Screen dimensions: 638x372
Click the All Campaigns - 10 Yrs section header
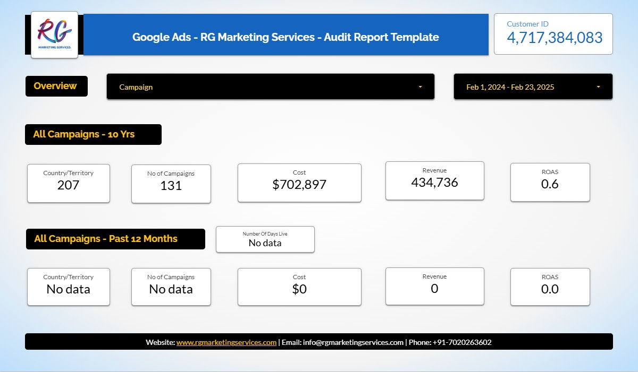click(x=93, y=134)
